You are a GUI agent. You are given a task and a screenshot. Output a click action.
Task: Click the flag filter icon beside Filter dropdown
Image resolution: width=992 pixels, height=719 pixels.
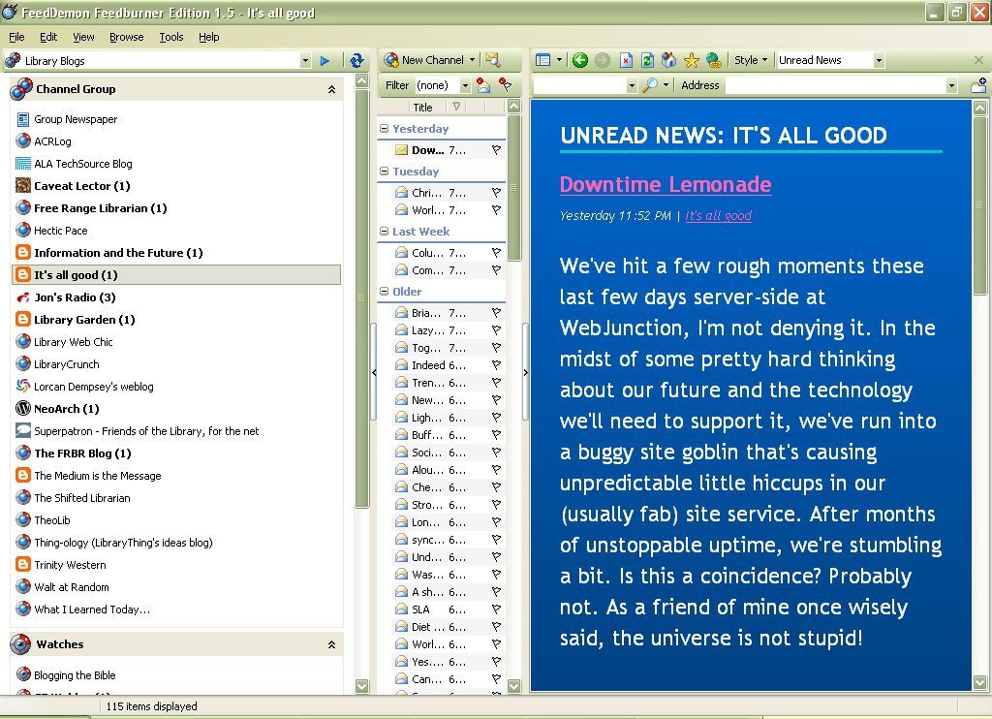[x=505, y=85]
